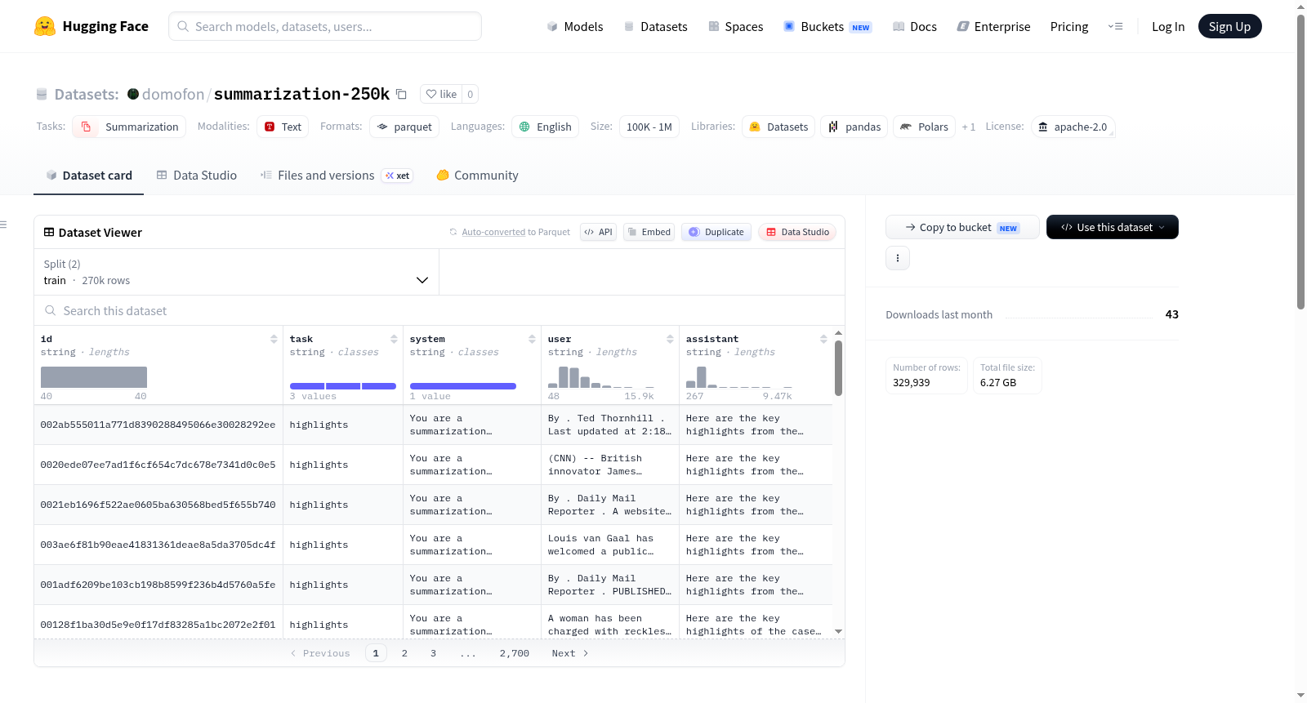
Task: Click the Log In link
Action: [x=1168, y=26]
